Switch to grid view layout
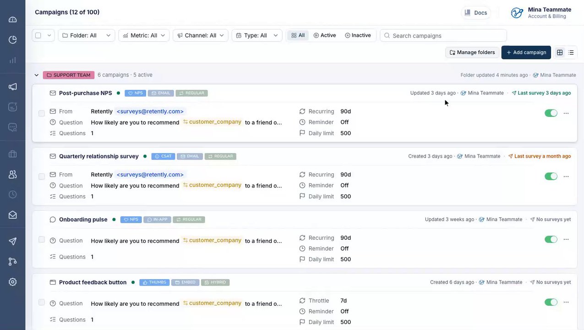Viewport: 584px width, 330px height. pos(560,53)
